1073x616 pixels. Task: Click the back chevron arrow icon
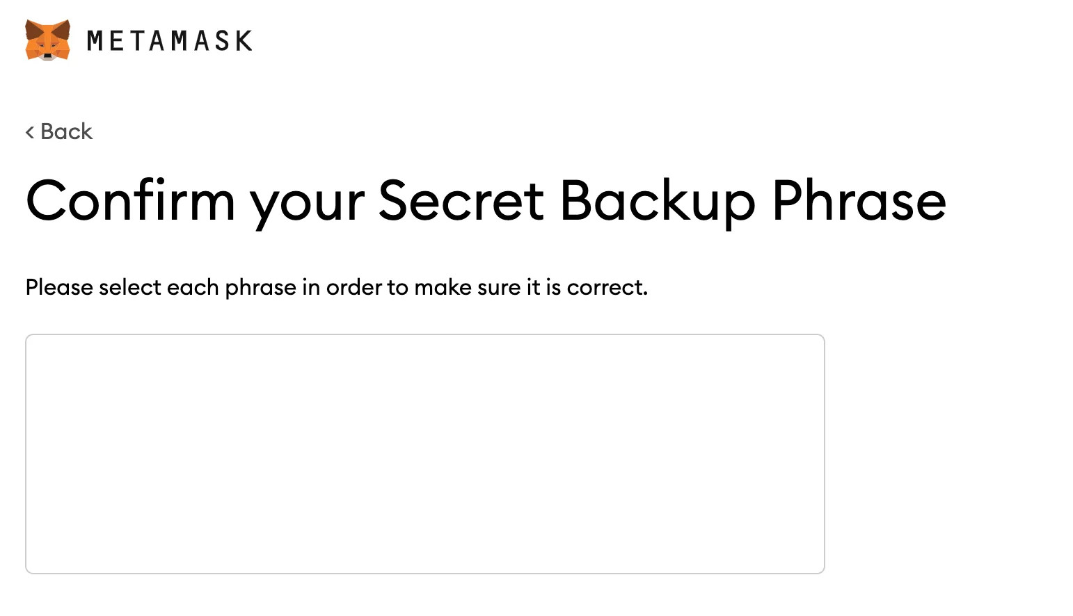[x=30, y=132]
